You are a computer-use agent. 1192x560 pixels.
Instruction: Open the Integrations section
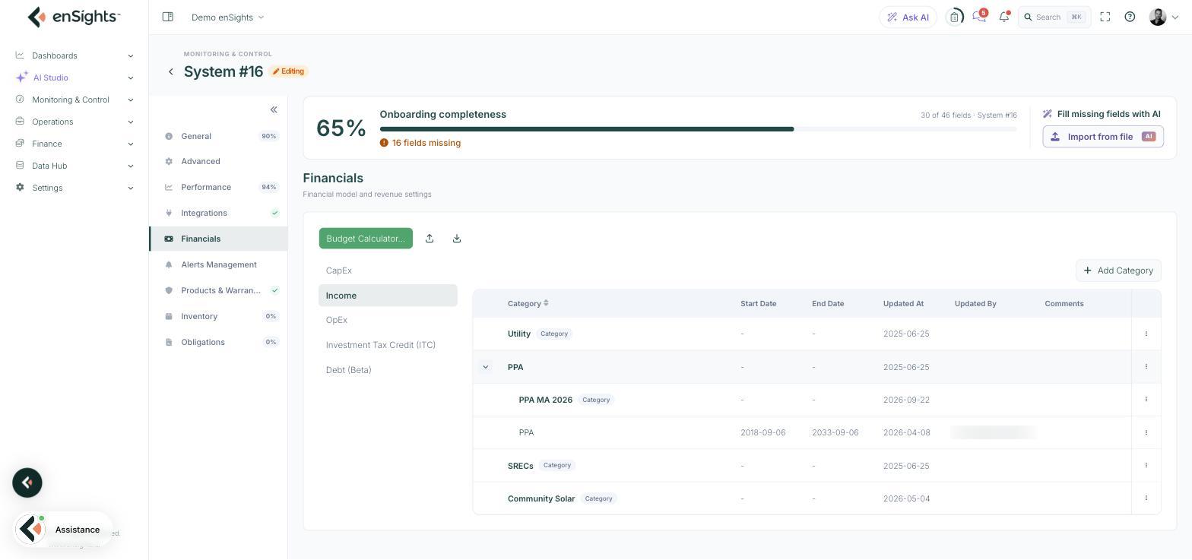click(x=219, y=213)
